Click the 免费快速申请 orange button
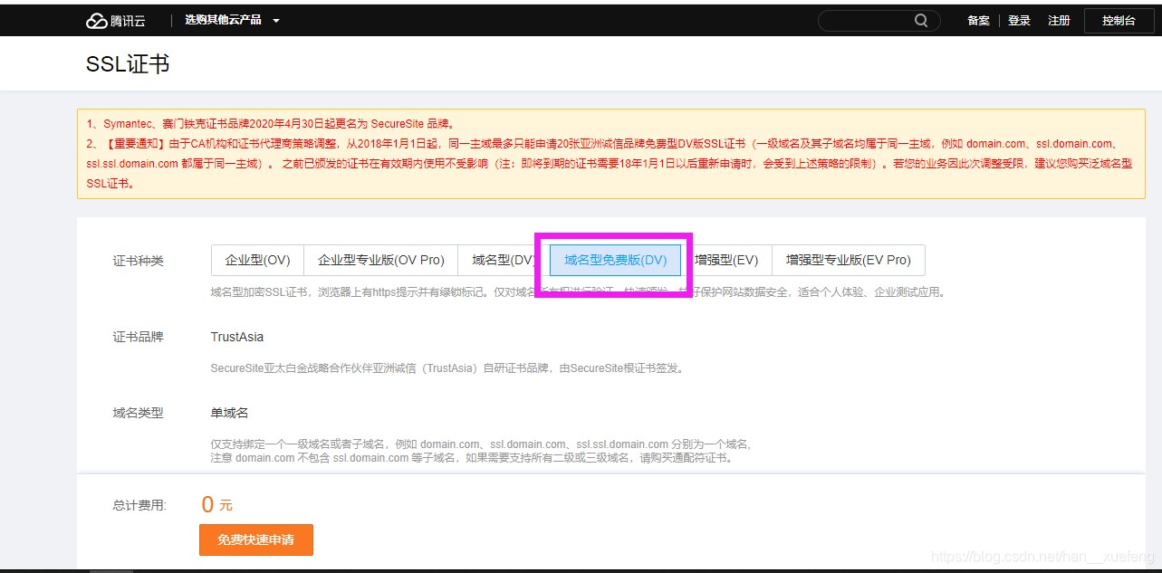This screenshot has height=573, width=1162. [255, 540]
